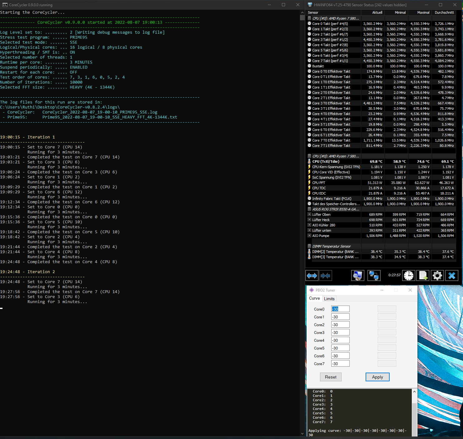
Task: Click the Minimal column header
Action: pos(396,12)
